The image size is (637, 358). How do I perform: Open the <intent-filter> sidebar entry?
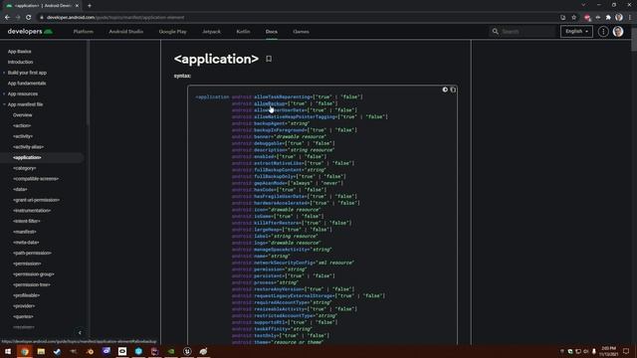coord(27,221)
